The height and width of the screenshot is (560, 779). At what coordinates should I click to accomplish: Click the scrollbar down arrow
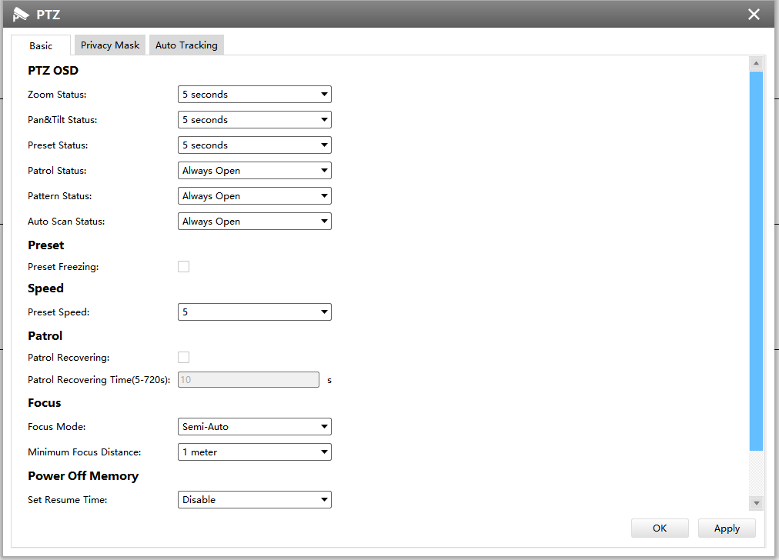(756, 502)
